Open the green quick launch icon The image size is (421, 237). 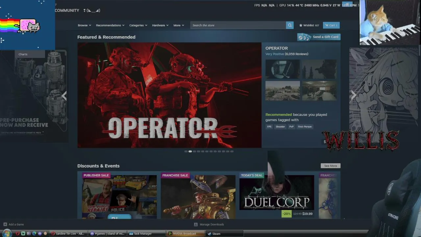(x=23, y=234)
